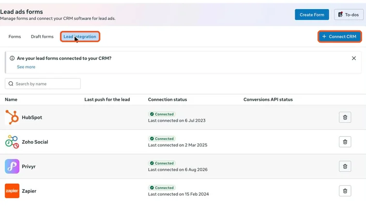
Task: Select the Zapier name text
Action: (x=29, y=191)
